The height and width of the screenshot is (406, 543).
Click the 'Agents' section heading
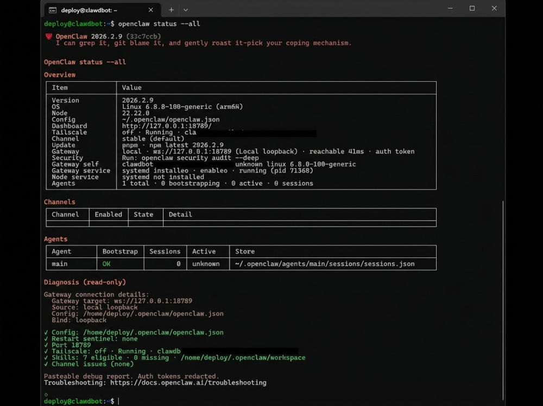tap(56, 239)
